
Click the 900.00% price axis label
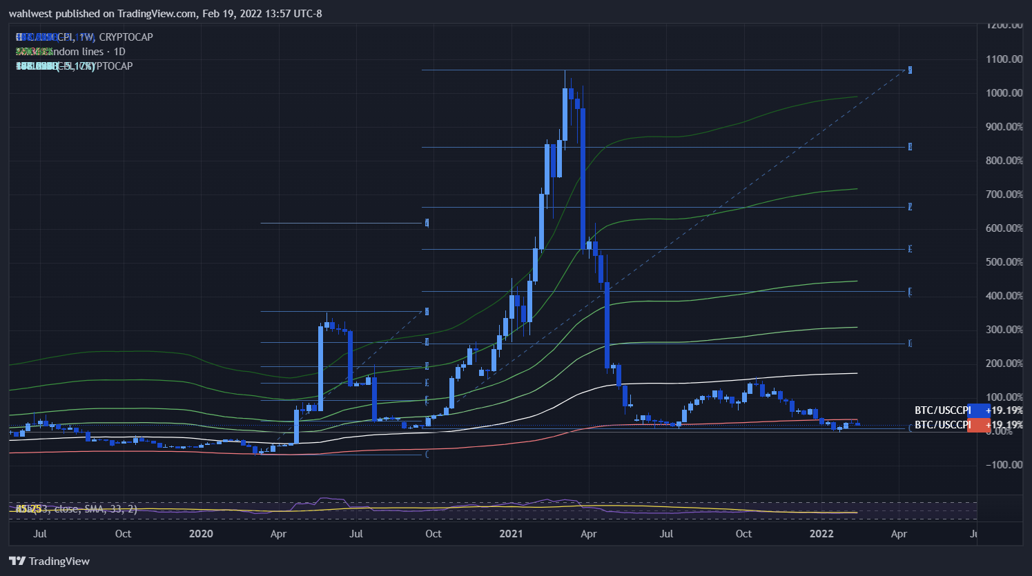click(1004, 127)
